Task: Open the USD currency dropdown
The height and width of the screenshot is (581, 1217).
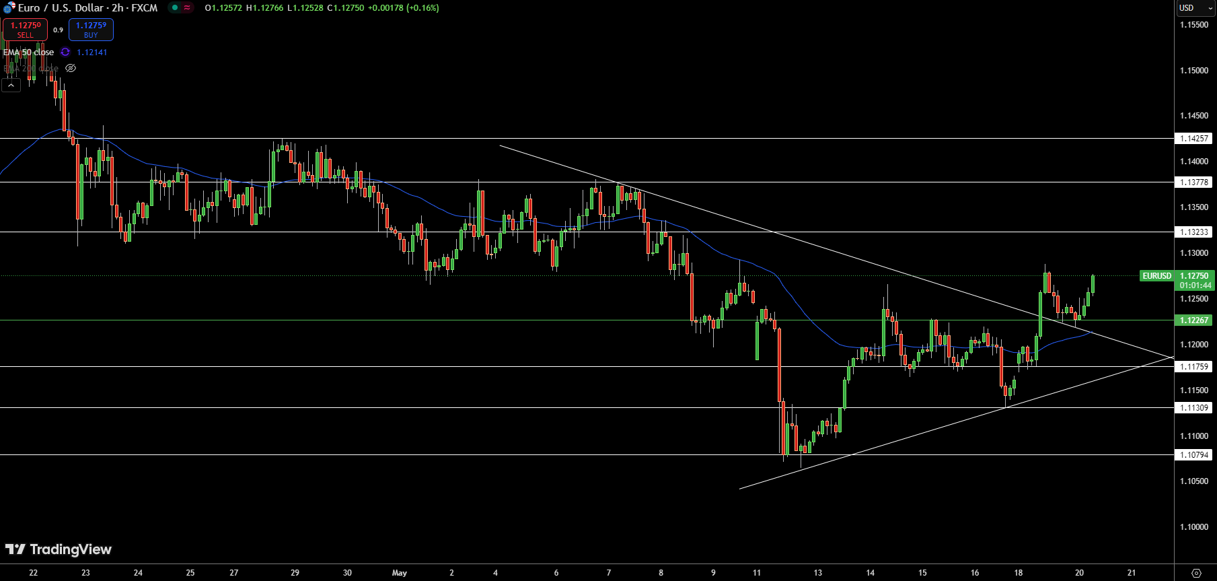Action: (x=1195, y=8)
